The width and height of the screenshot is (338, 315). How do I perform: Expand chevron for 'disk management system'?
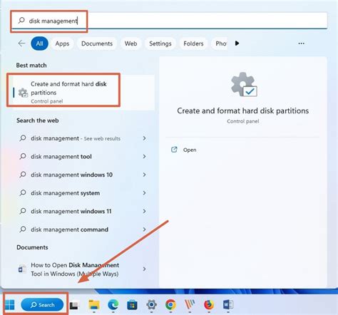[144, 193]
